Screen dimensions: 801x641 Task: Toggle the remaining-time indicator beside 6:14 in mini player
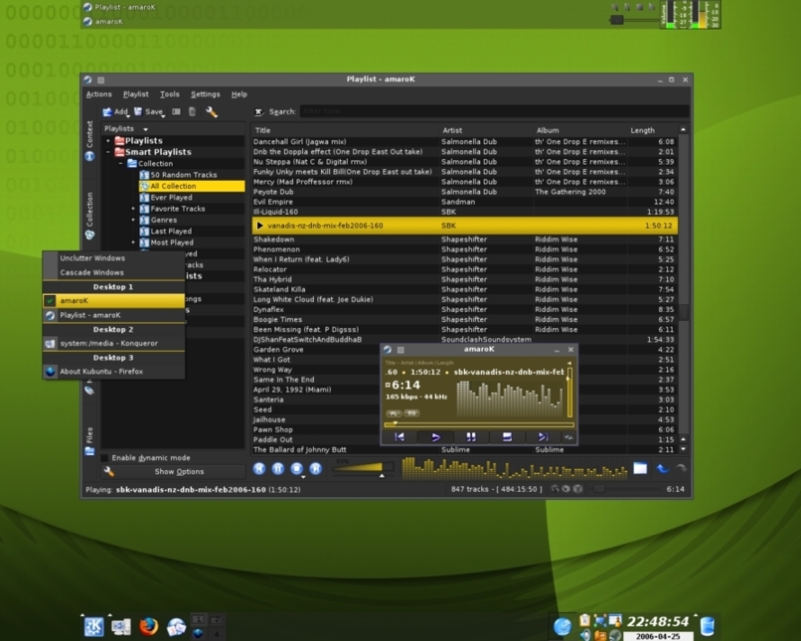388,386
